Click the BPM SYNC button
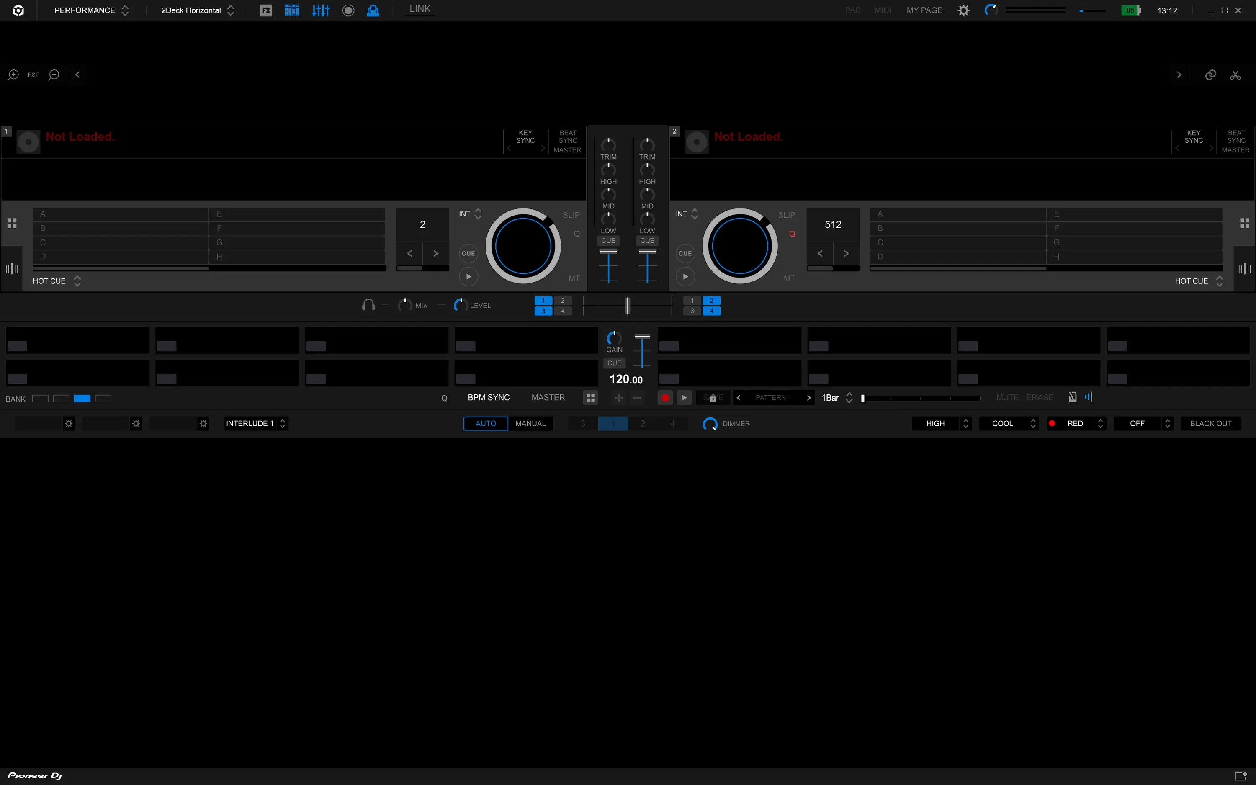The height and width of the screenshot is (785, 1256). coord(489,398)
